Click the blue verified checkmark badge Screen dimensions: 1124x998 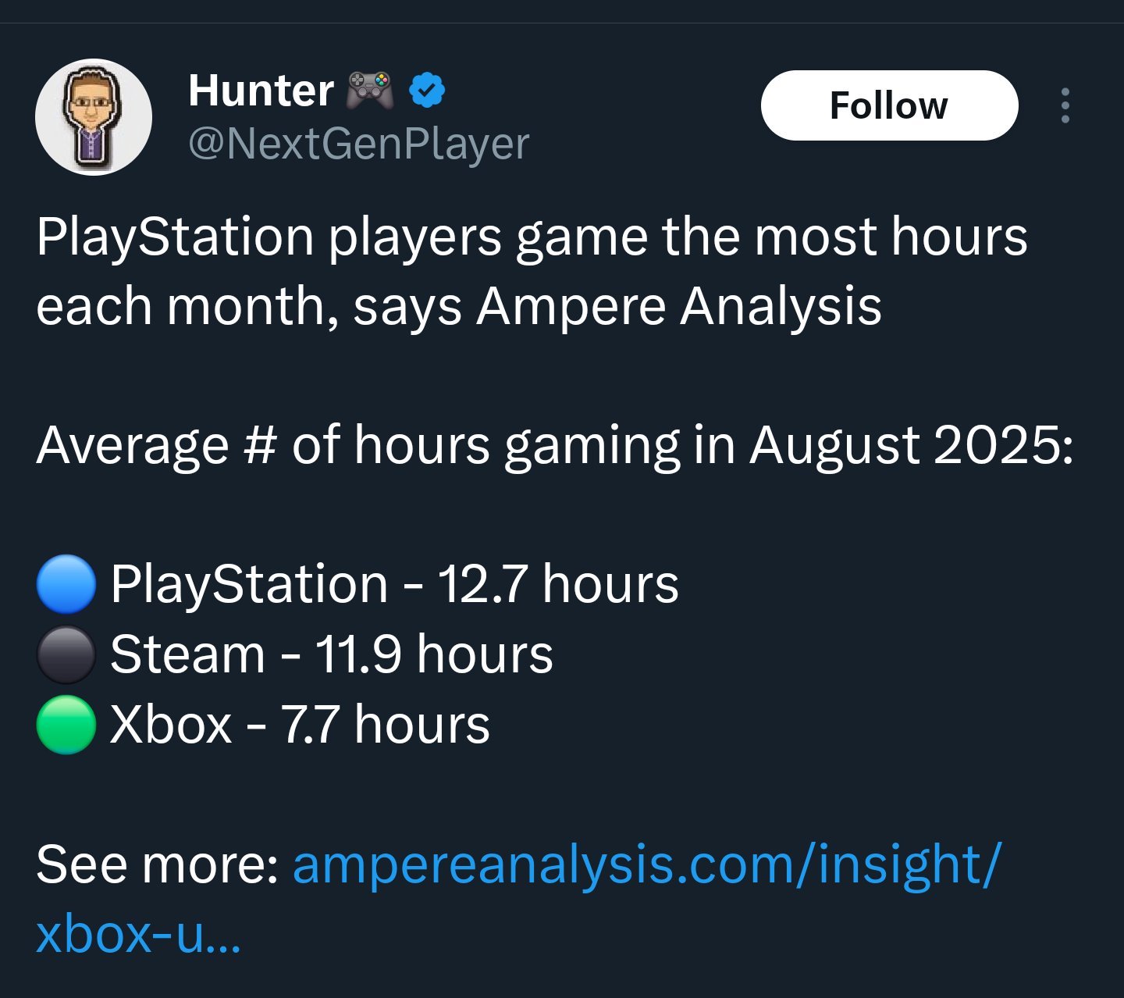427,91
